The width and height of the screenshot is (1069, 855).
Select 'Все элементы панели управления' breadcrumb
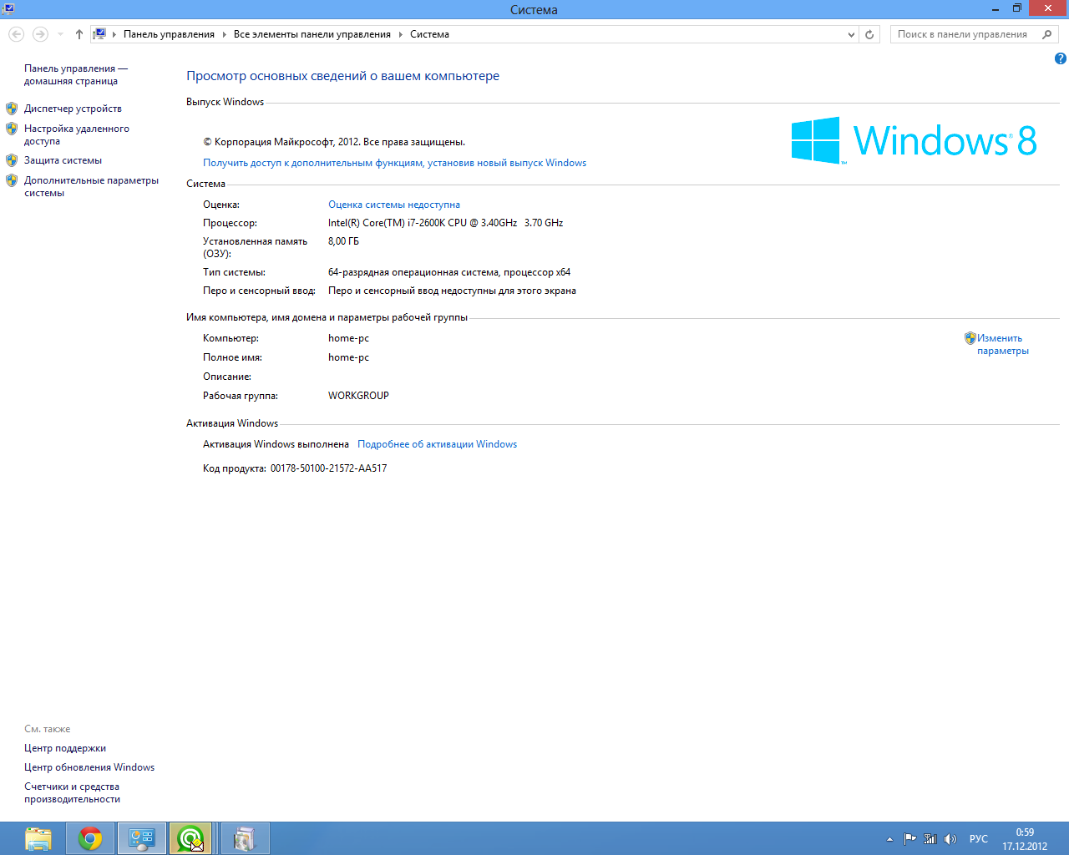pos(312,34)
